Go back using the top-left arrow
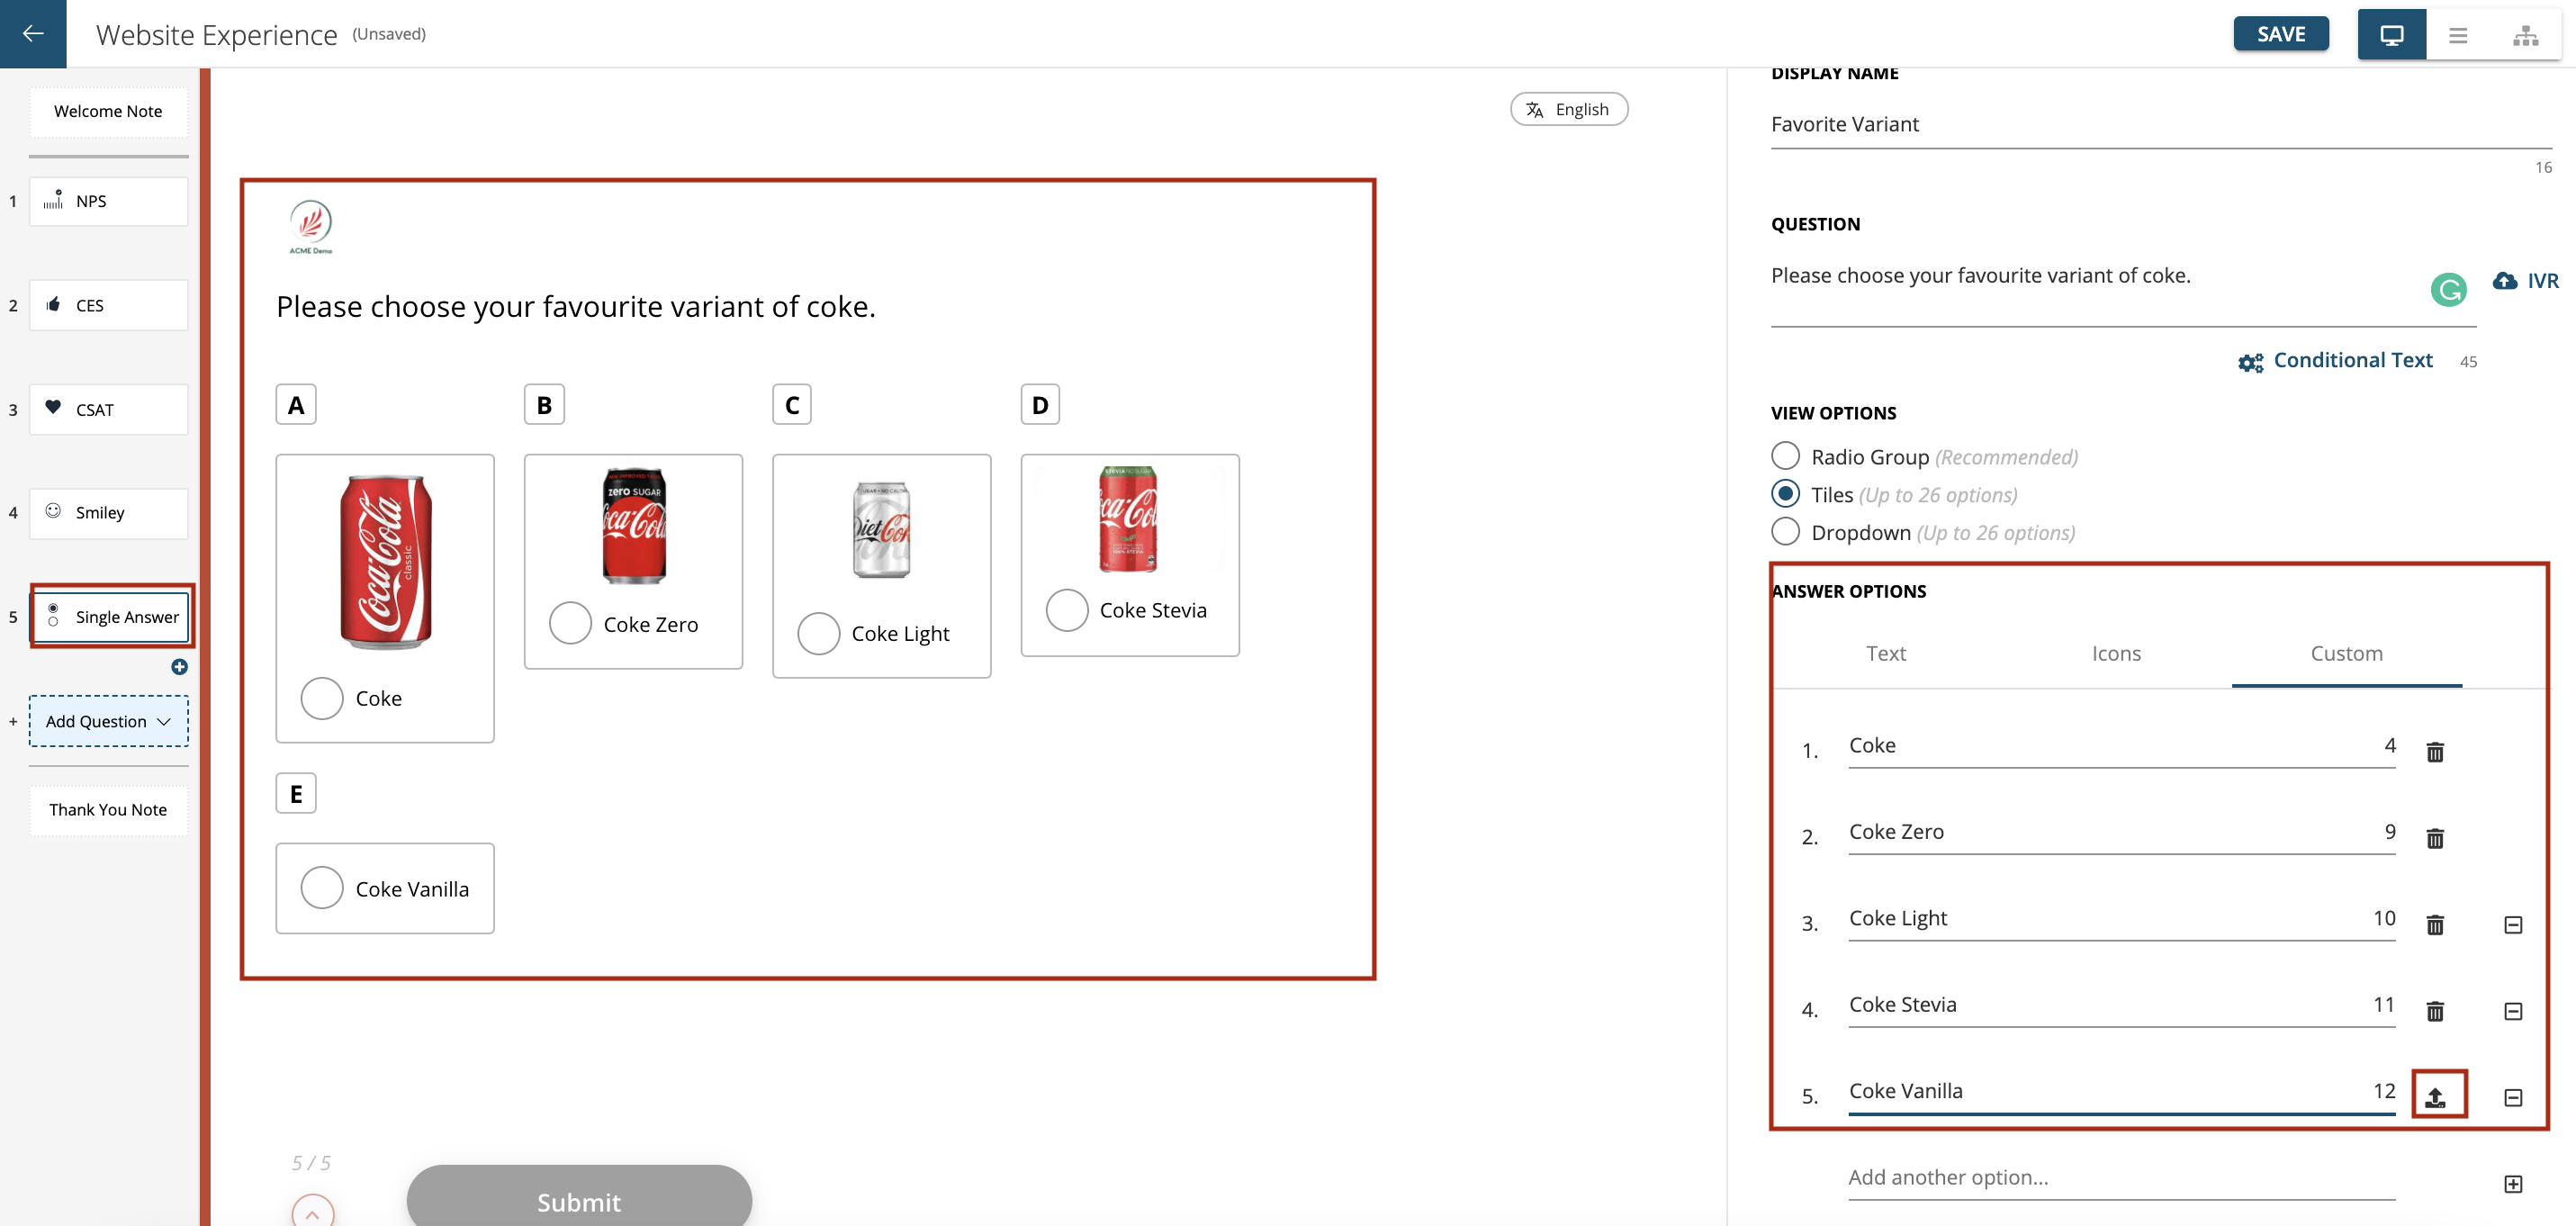This screenshot has width=2576, height=1226. pos(33,34)
